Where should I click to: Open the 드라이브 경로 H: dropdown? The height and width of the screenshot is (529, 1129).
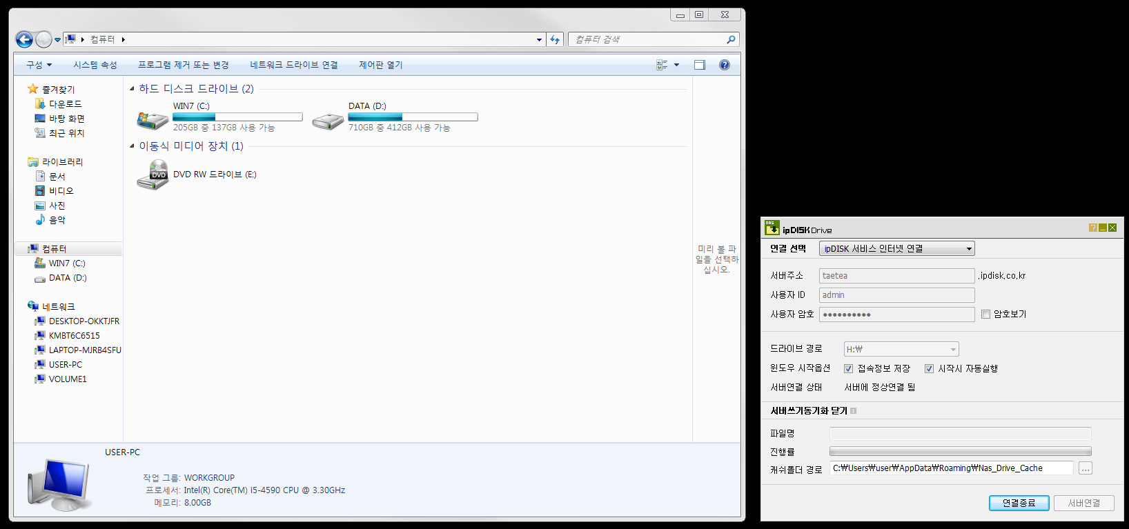coord(901,350)
